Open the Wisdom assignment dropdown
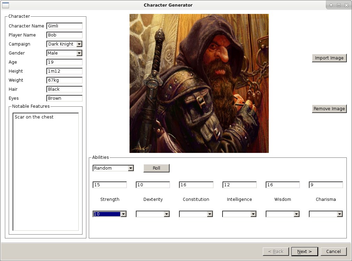This screenshot has height=261, width=352. [x=296, y=214]
